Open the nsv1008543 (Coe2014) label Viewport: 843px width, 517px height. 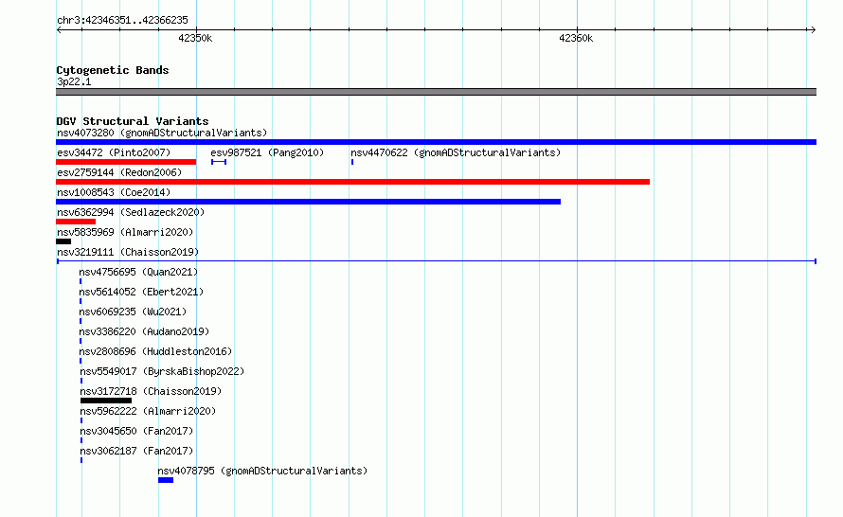114,192
